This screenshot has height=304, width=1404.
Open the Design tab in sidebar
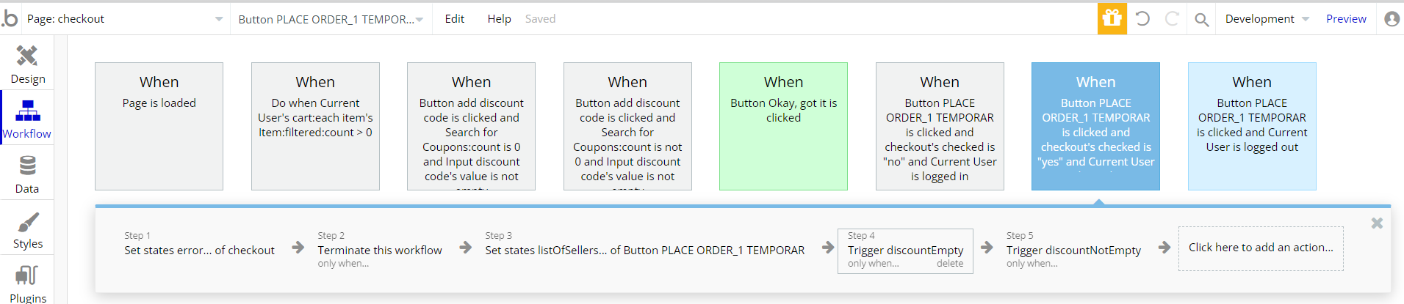click(27, 64)
